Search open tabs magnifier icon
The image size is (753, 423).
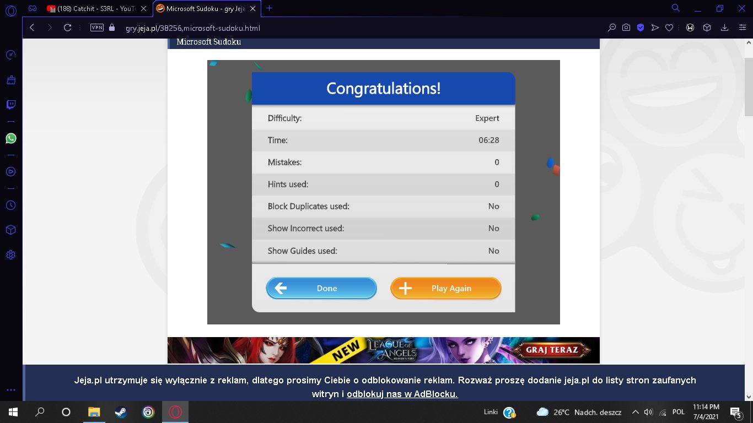point(676,8)
